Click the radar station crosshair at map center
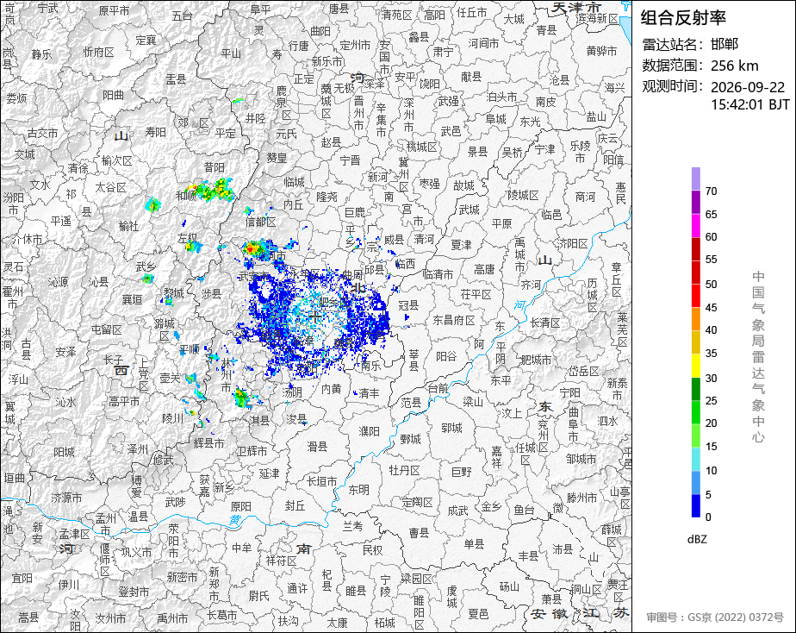 315,316
